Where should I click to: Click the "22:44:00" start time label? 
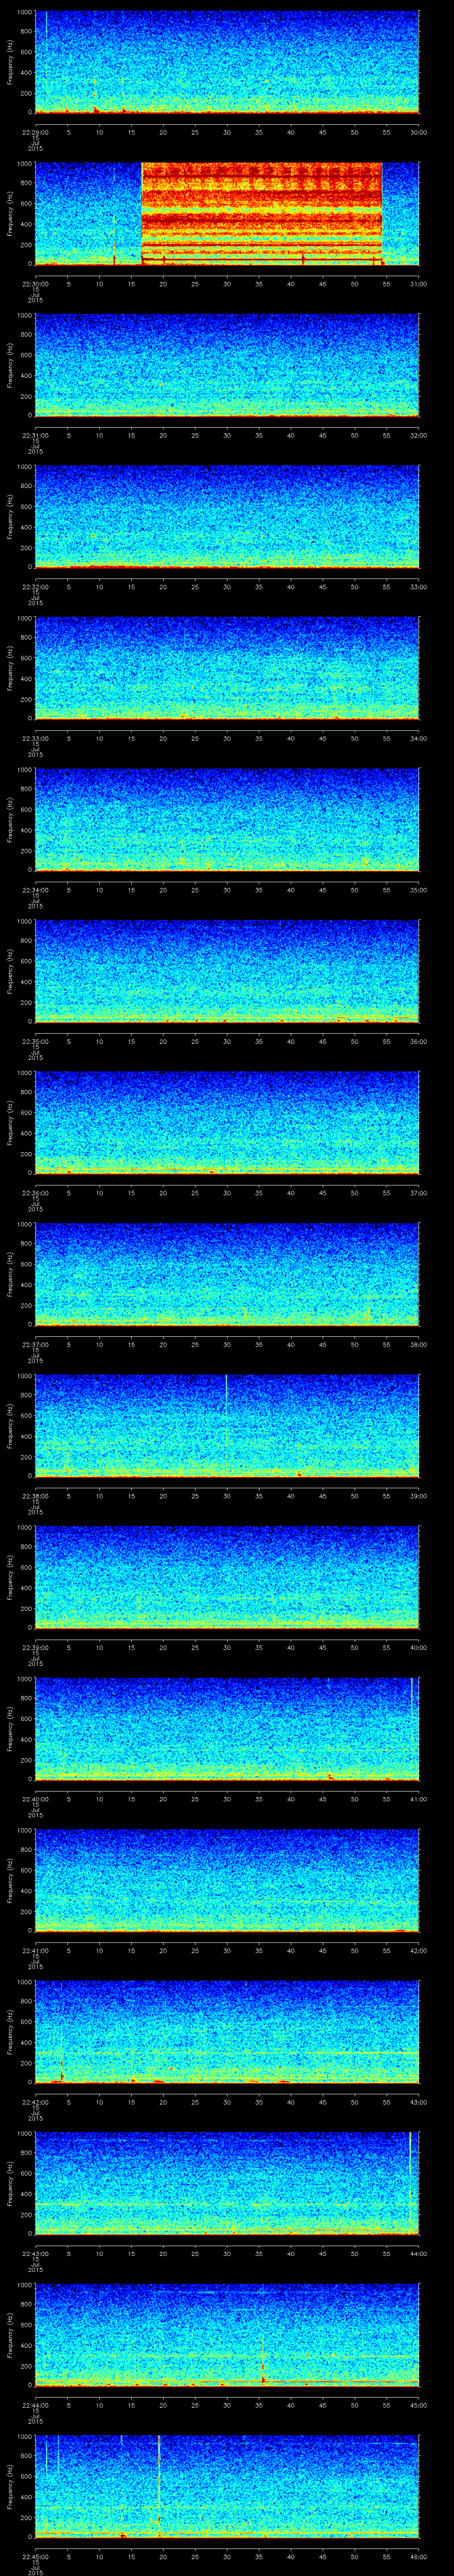tap(35, 2405)
